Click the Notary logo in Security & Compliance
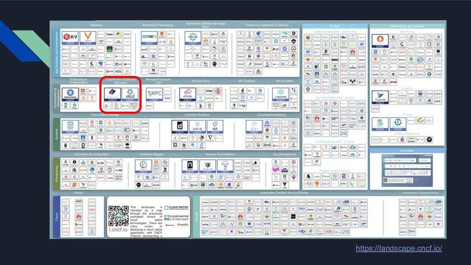This screenshot has height=265, width=471. pos(190,166)
